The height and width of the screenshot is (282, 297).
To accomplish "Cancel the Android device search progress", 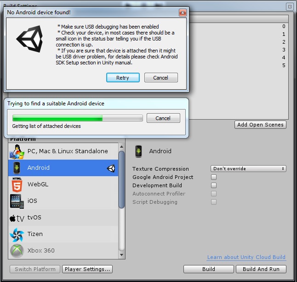I will (x=163, y=118).
